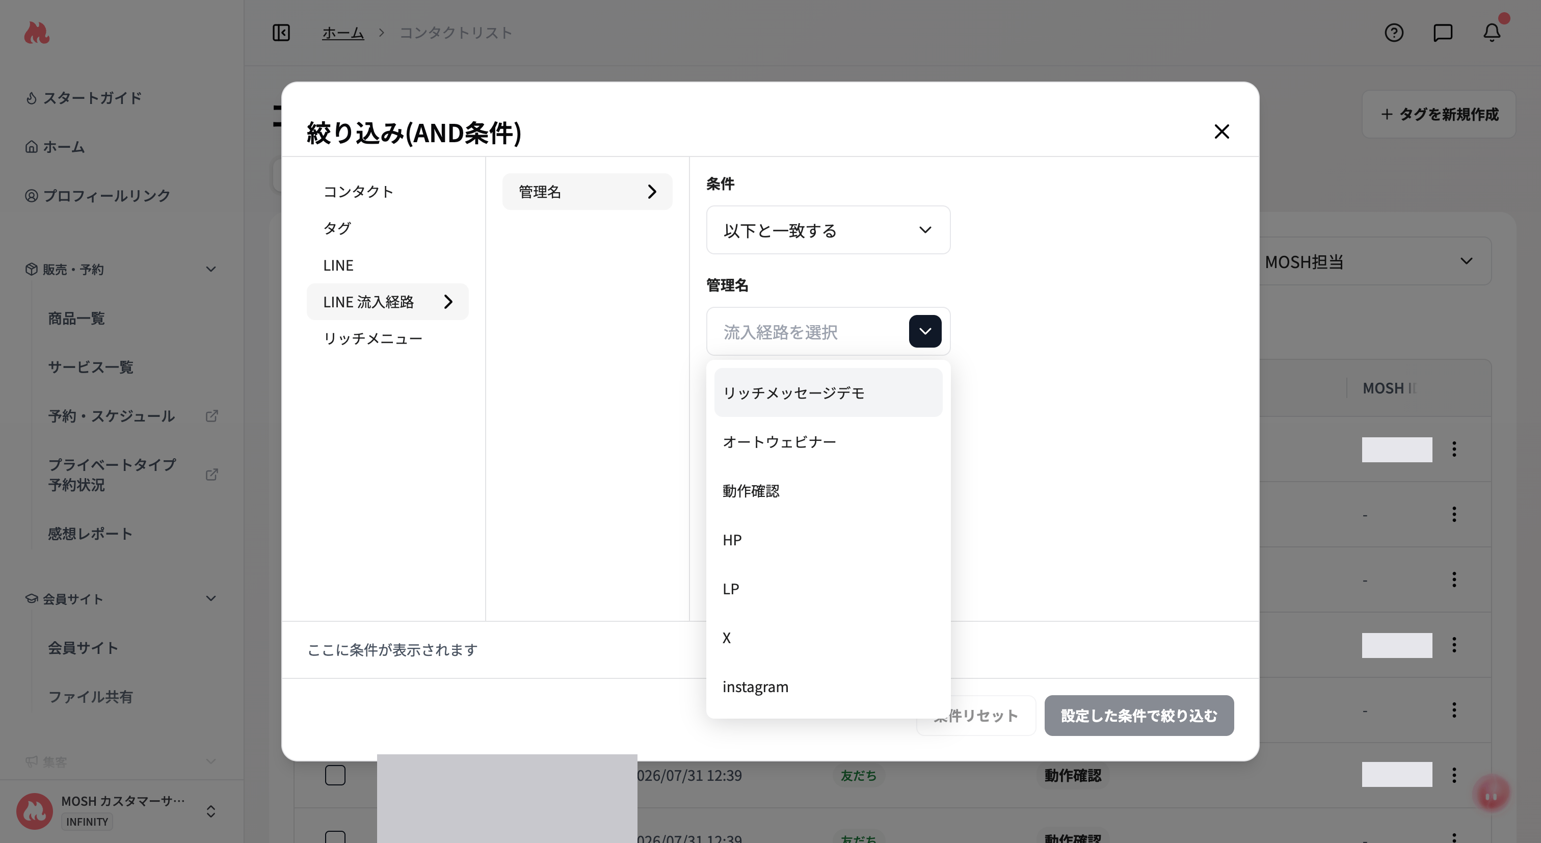Image resolution: width=1541 pixels, height=843 pixels.
Task: Open プロフィールリンク in sidebar
Action: pyautogui.click(x=97, y=196)
